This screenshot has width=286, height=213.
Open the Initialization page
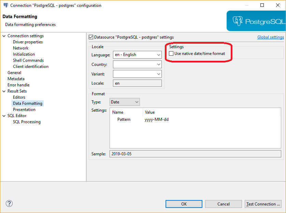point(24,54)
